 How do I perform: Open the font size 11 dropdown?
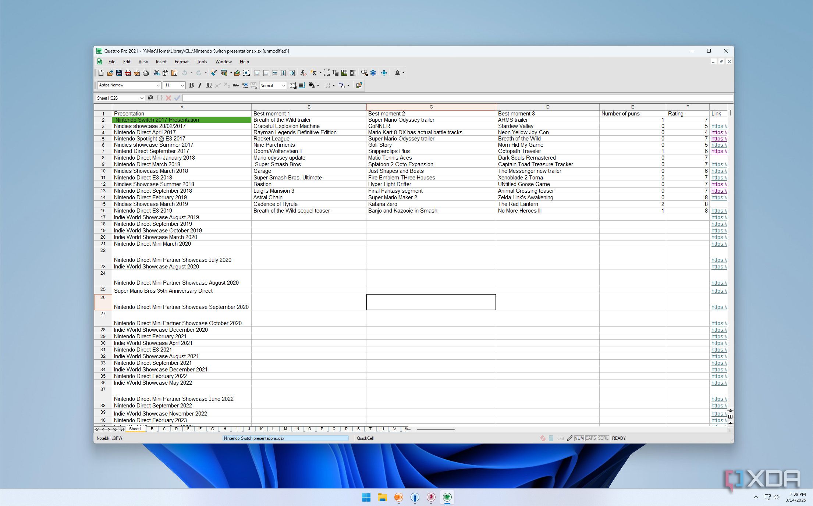pyautogui.click(x=182, y=85)
